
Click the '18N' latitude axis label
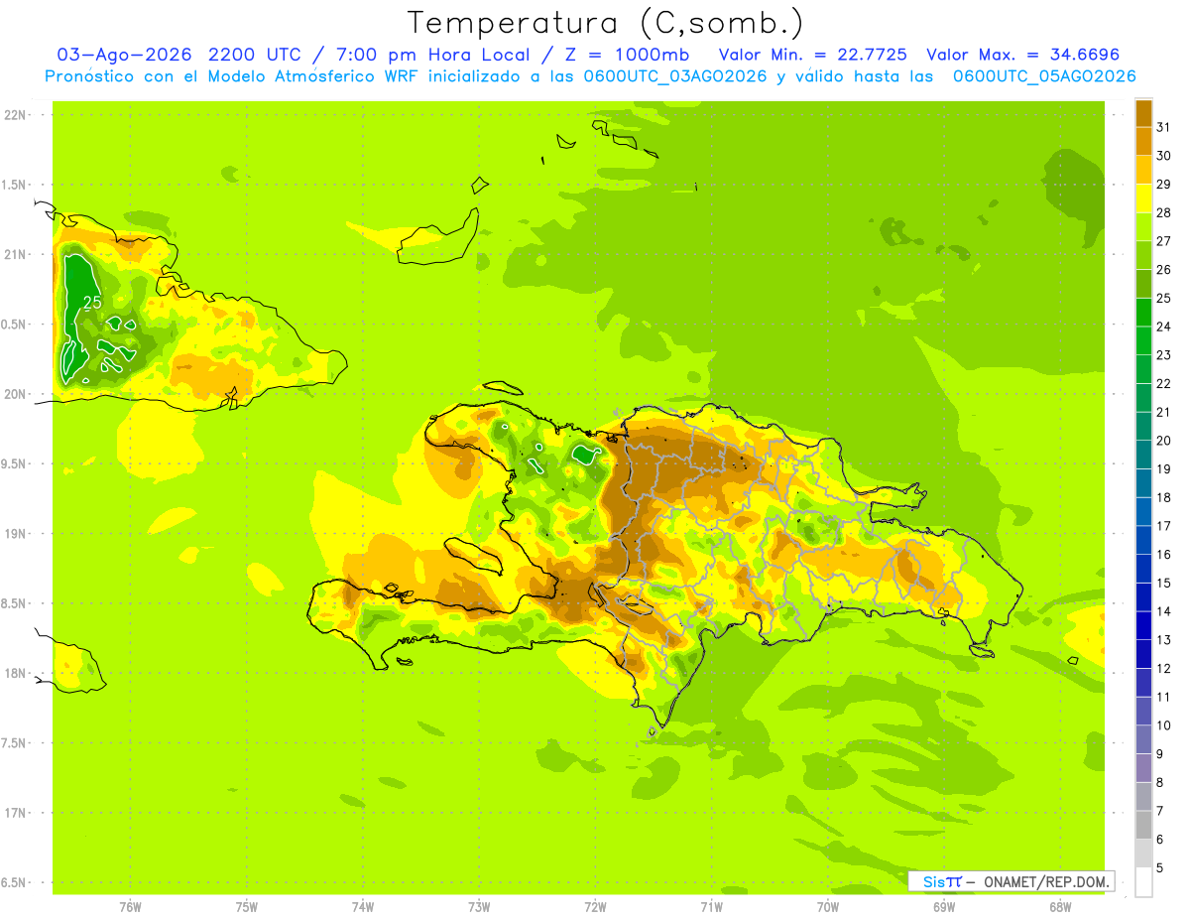click(14, 674)
